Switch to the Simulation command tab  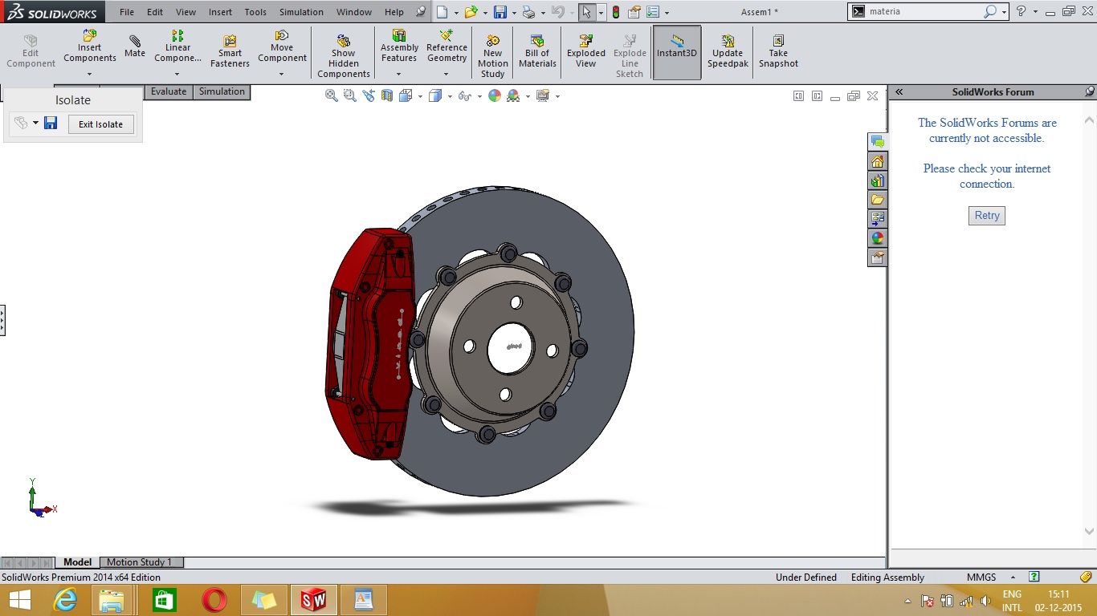pyautogui.click(x=222, y=91)
